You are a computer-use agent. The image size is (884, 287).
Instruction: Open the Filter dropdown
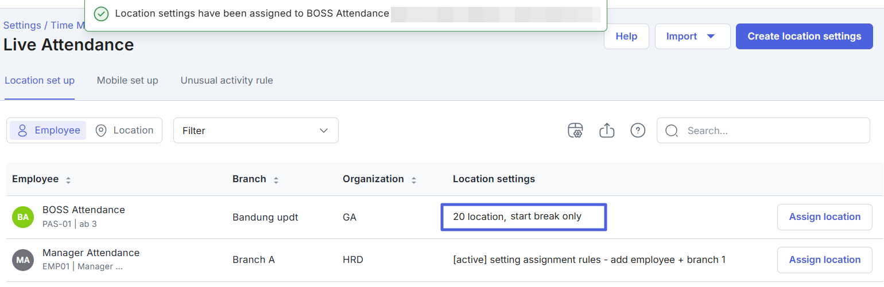pos(255,131)
